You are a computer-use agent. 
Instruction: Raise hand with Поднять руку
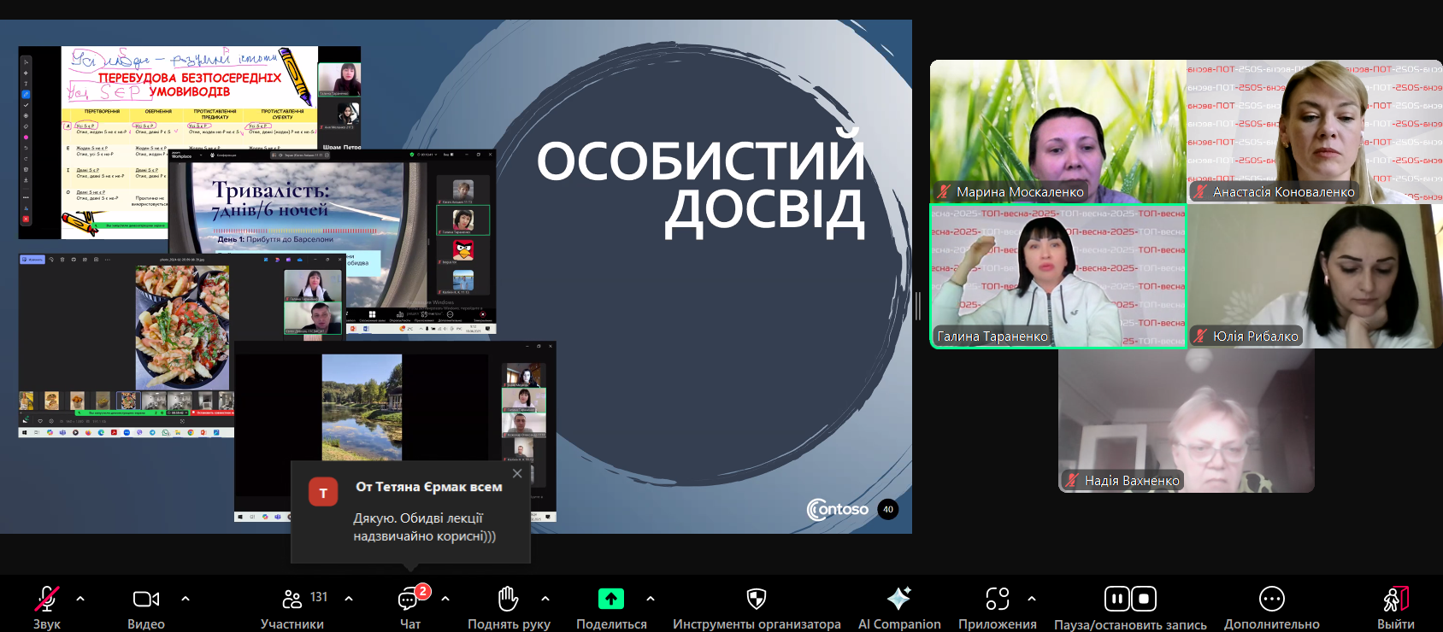tap(508, 600)
